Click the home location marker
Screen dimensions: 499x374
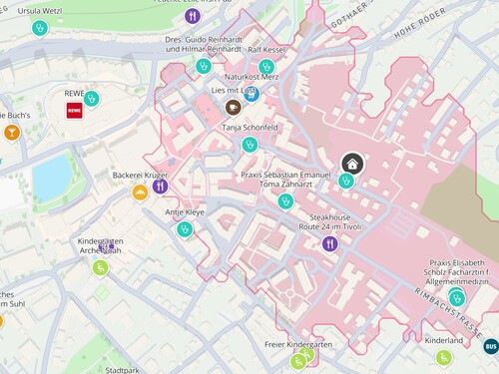(352, 164)
